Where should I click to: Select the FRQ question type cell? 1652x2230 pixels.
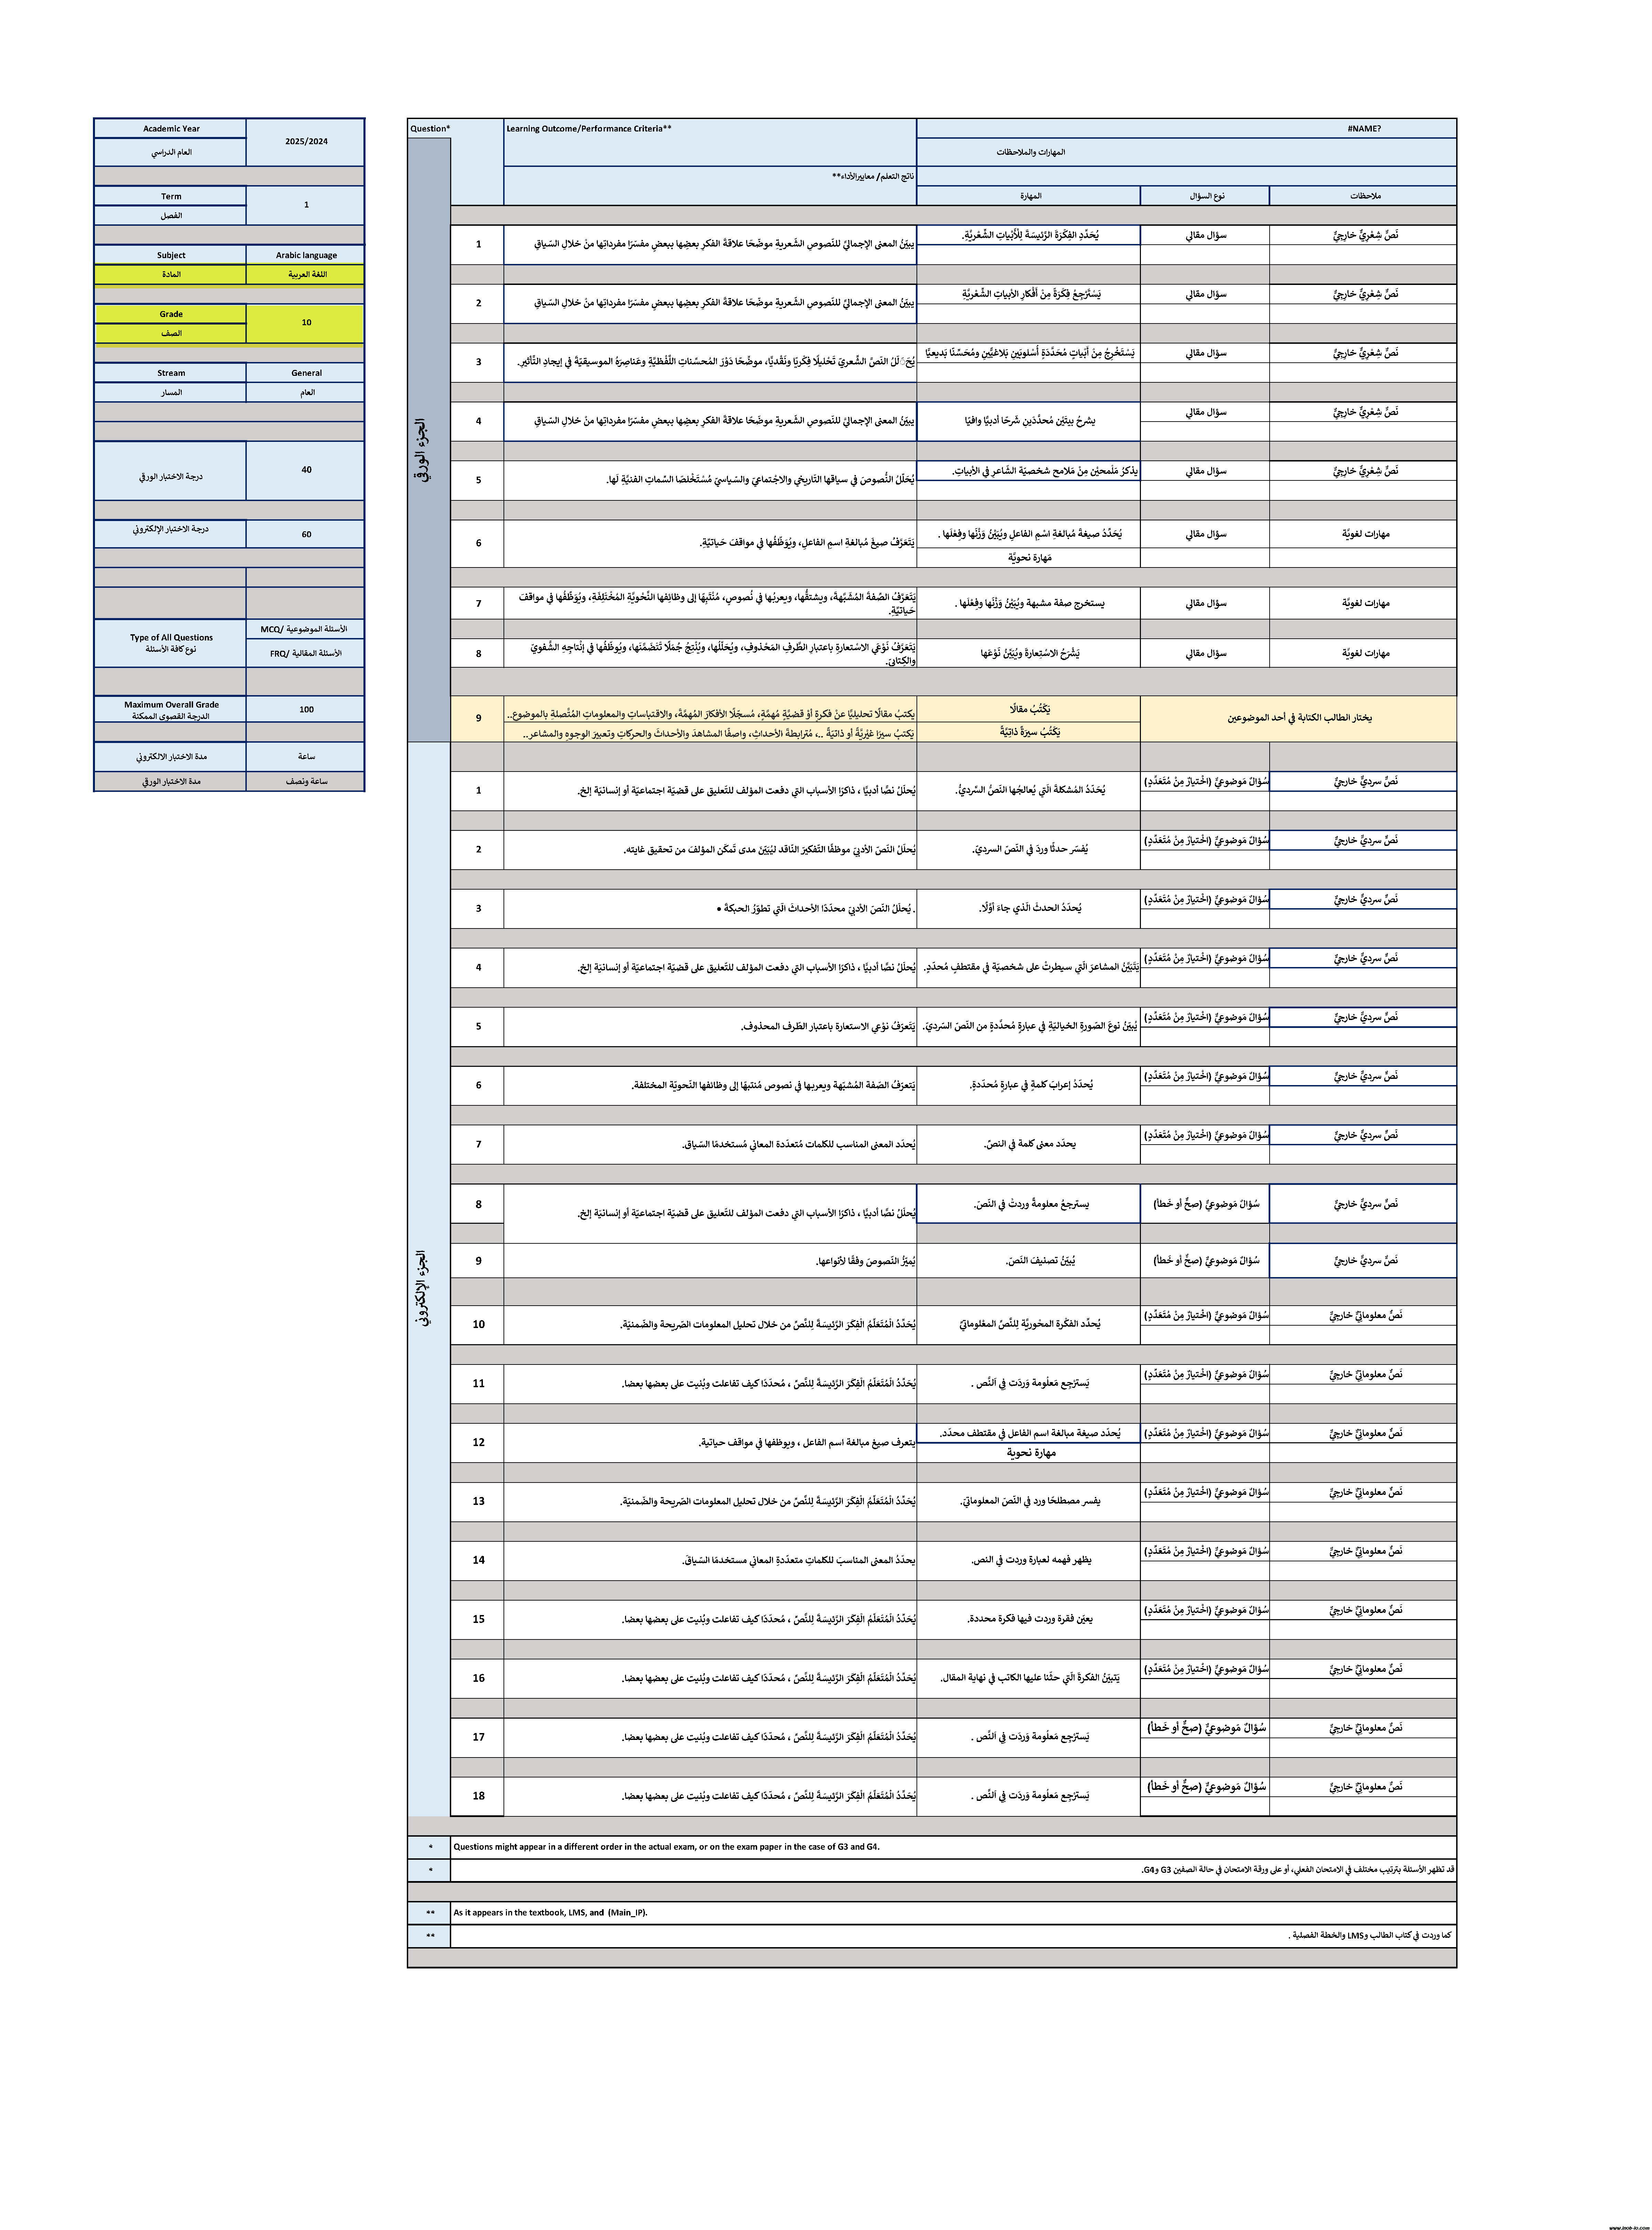pos(305,653)
